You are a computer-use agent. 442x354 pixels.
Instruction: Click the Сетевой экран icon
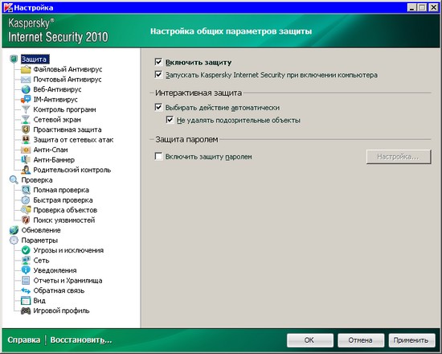click(26, 120)
